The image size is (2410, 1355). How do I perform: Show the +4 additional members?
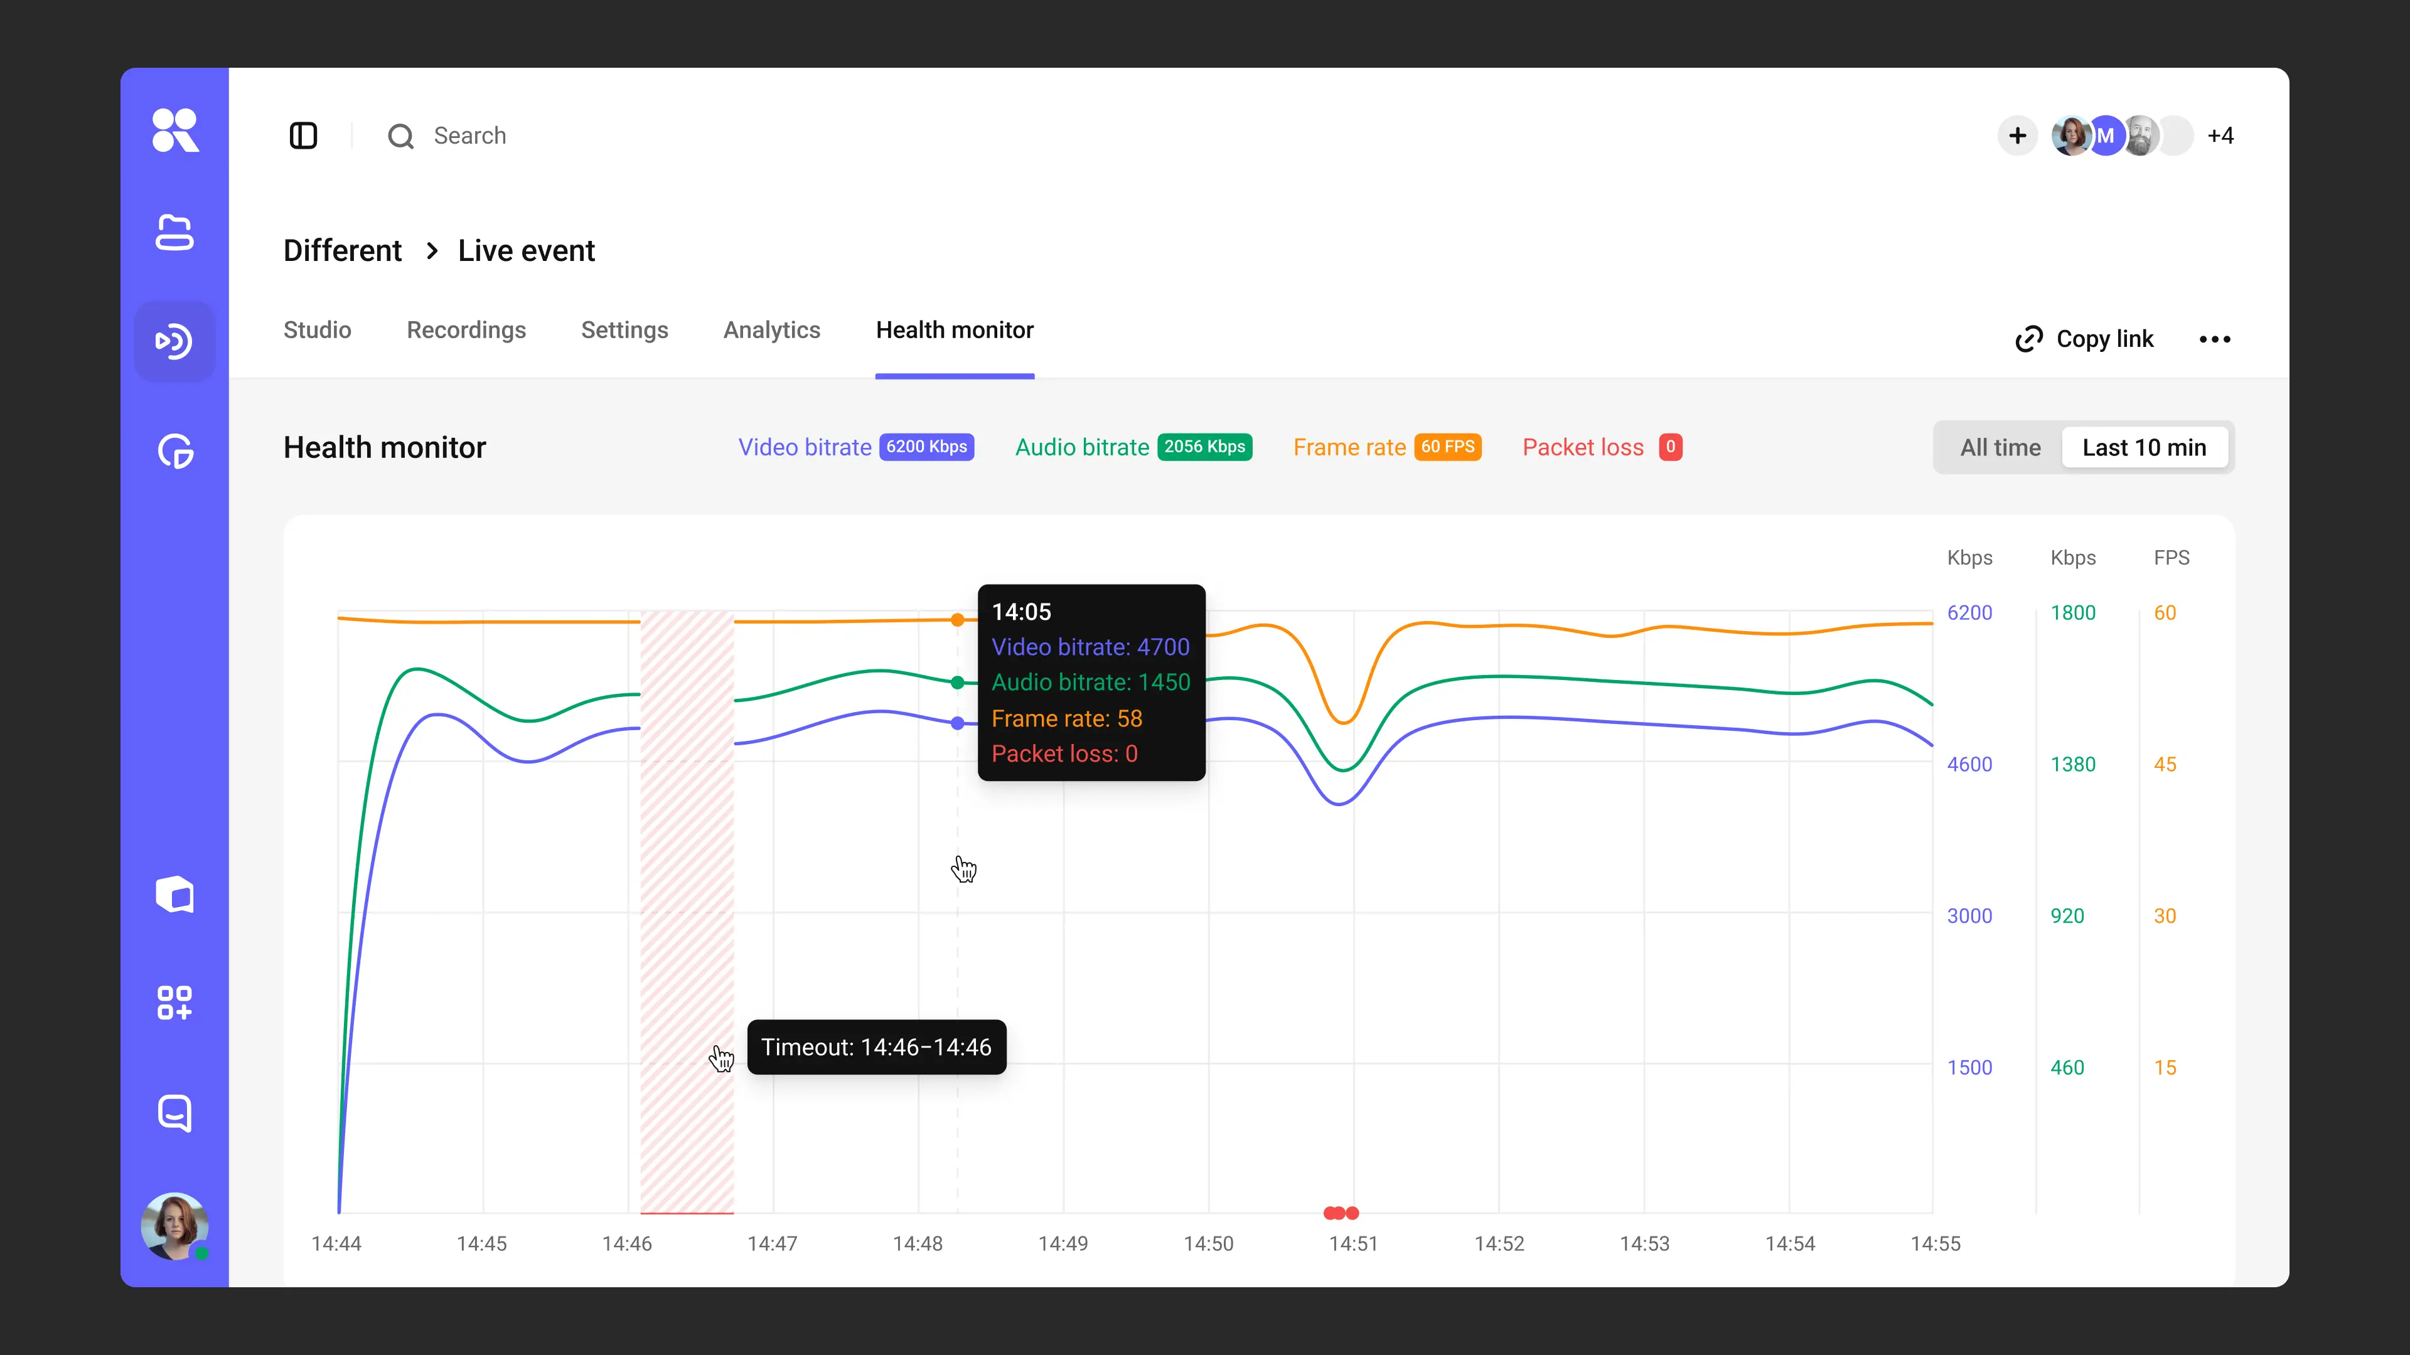tap(2220, 135)
